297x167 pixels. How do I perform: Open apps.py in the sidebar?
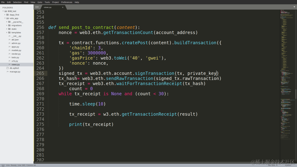pyautogui.click(x=15, y=47)
